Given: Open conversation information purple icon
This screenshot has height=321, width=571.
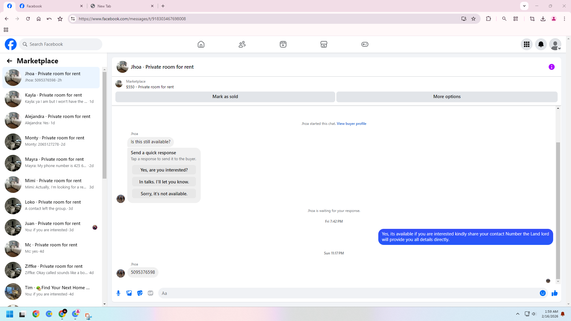Looking at the screenshot, I should [x=551, y=67].
